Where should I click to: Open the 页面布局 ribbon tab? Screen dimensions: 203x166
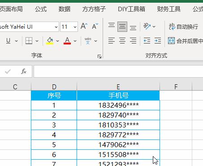pyautogui.click(x=11, y=9)
